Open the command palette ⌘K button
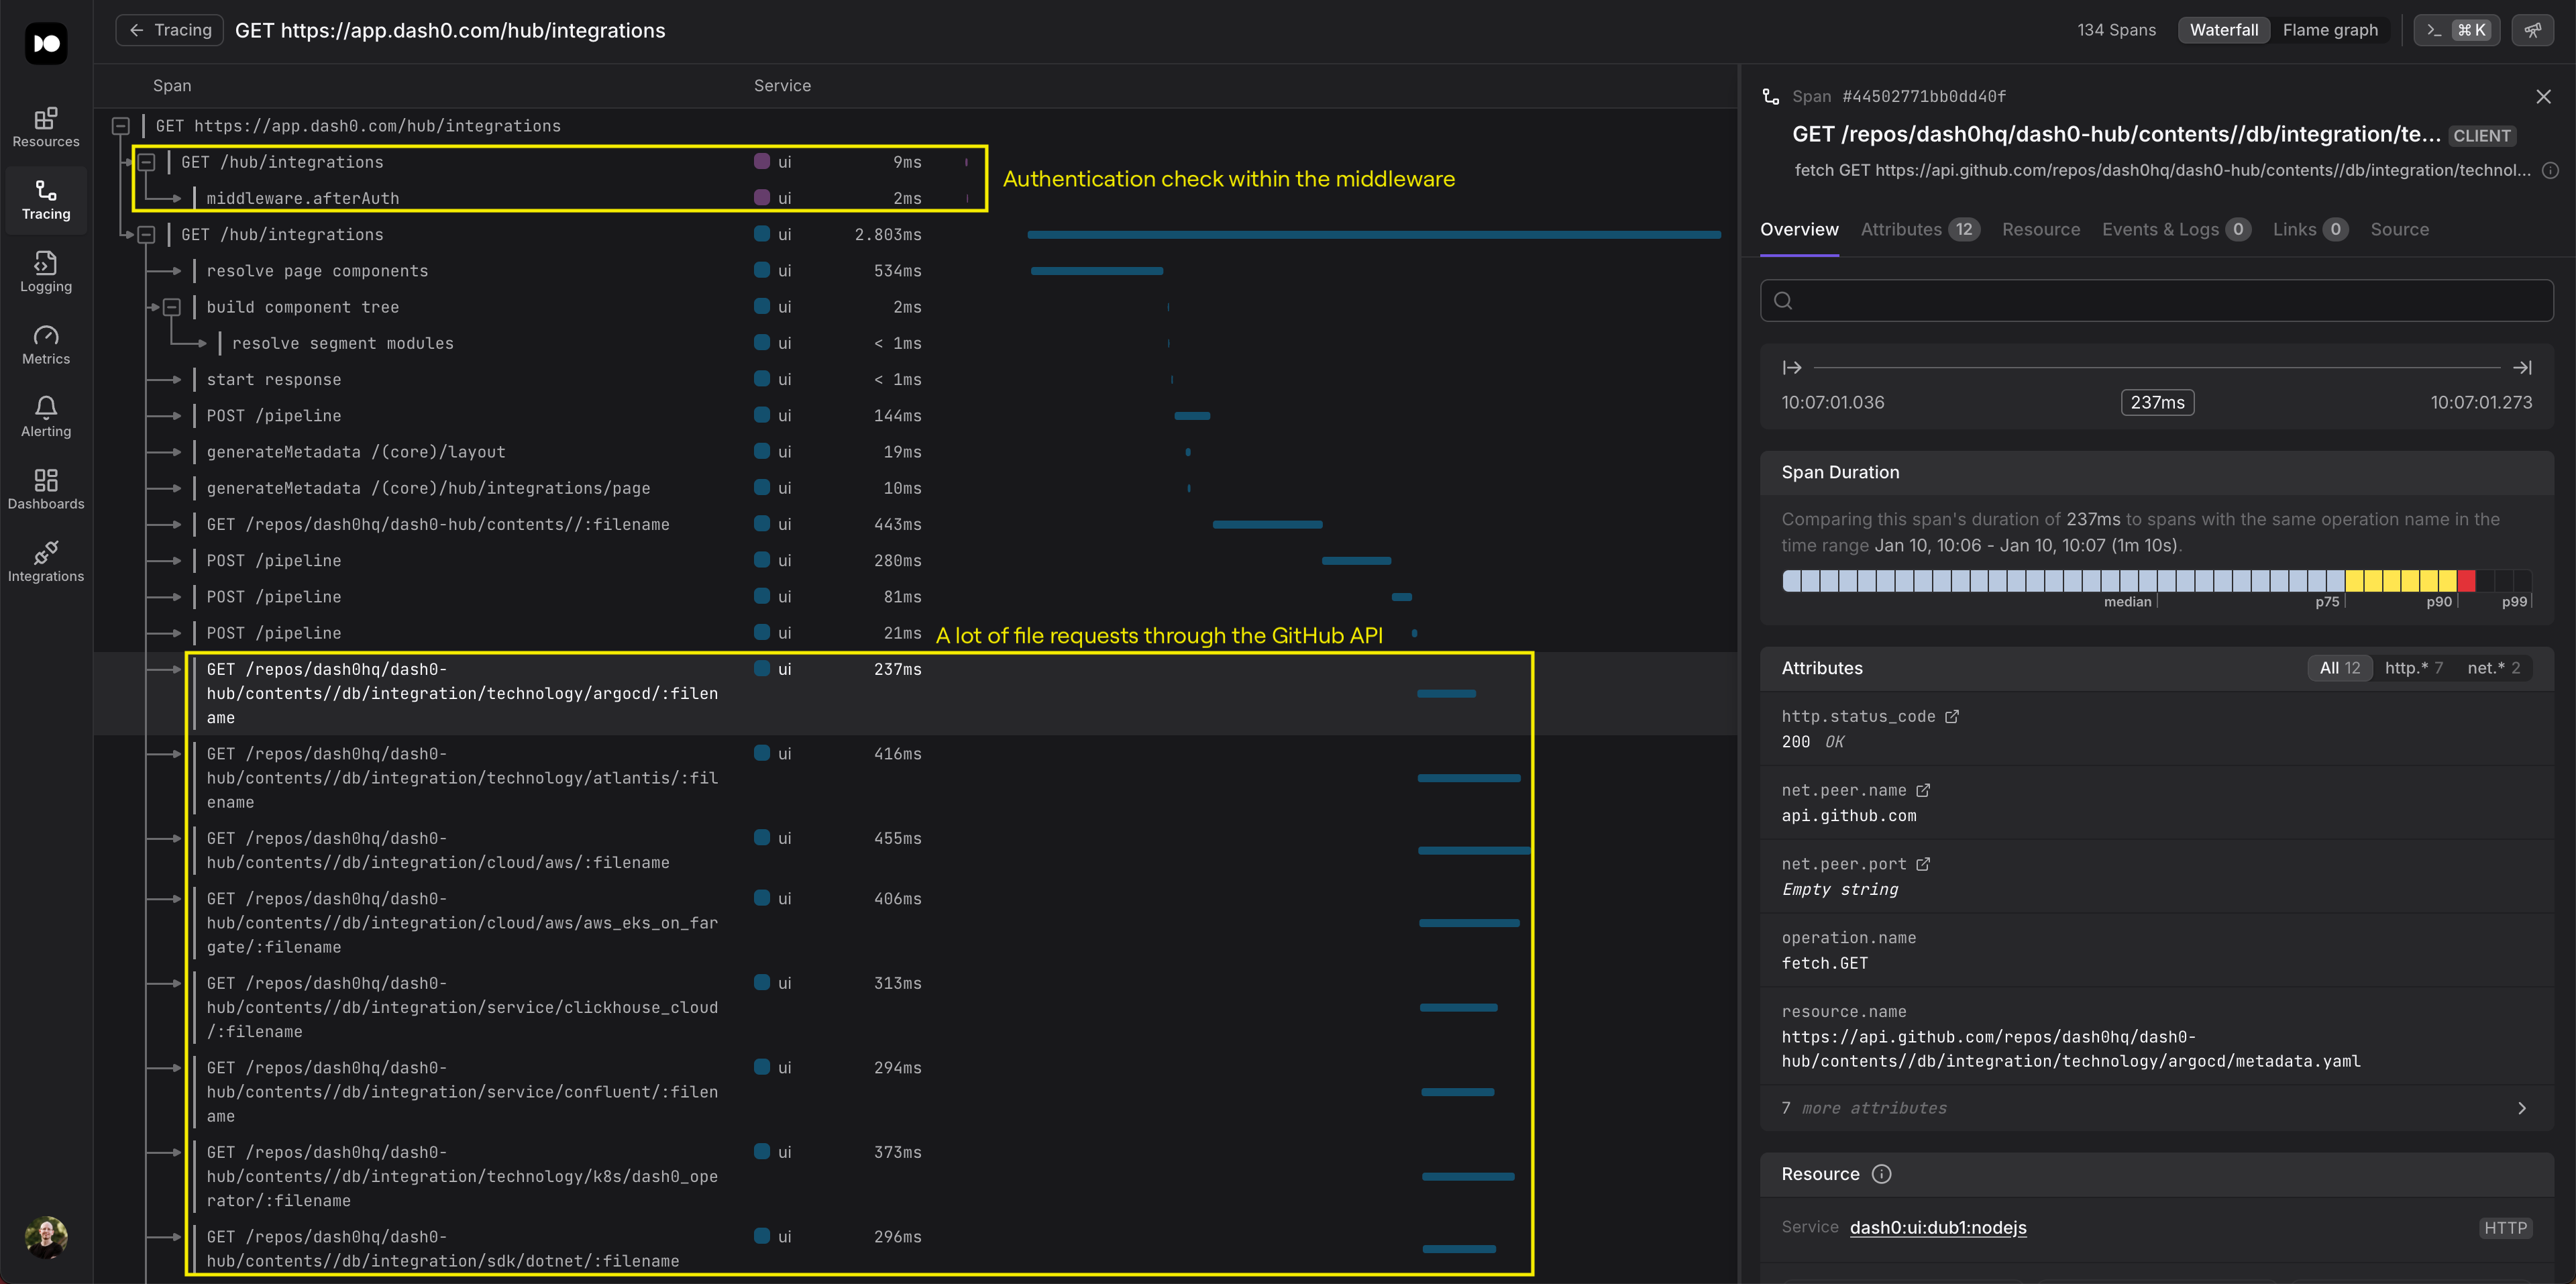Image resolution: width=2576 pixels, height=1284 pixels. (2457, 30)
